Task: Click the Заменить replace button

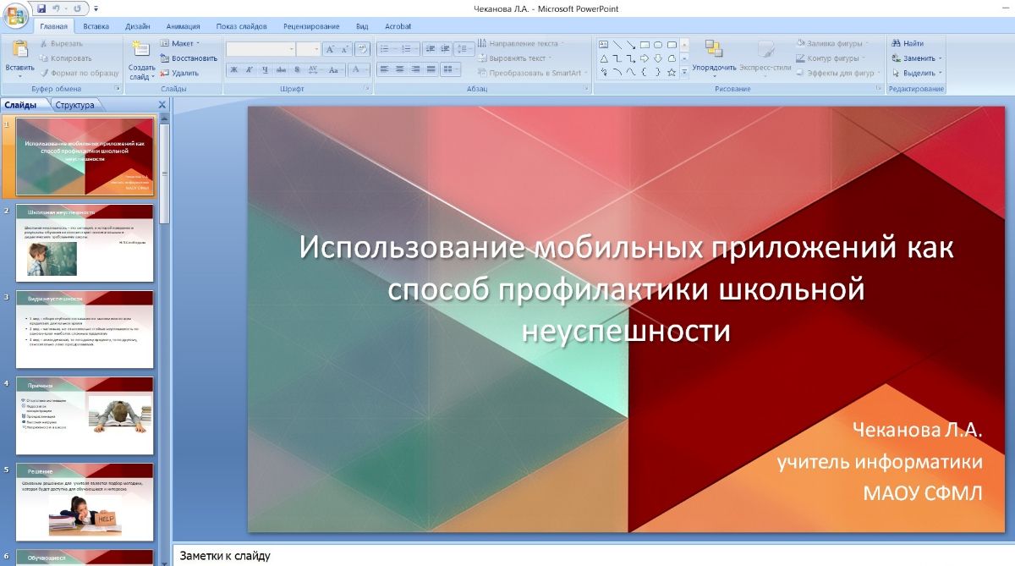Action: pyautogui.click(x=917, y=58)
